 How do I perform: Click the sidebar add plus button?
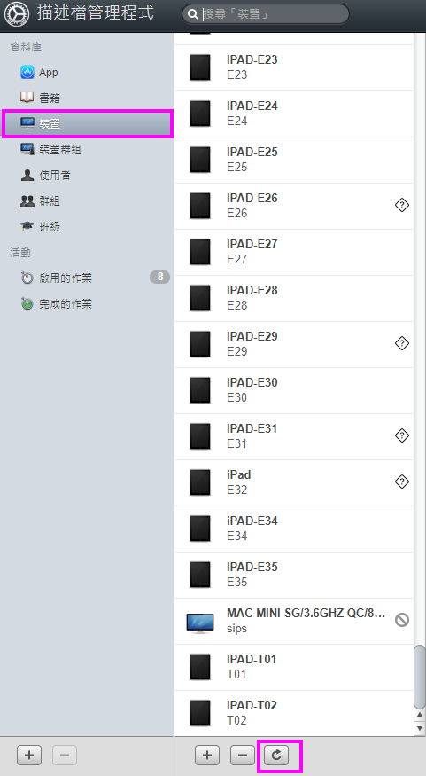click(x=29, y=756)
